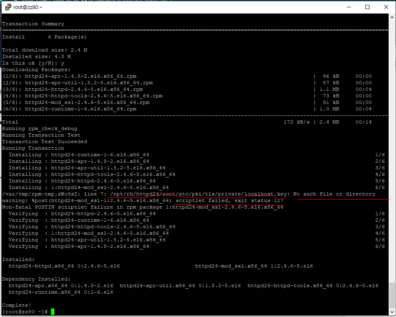Click 'Installing : httpd24-apr-util-1.5.2-5.el6.x86_64' line

coord(197,168)
